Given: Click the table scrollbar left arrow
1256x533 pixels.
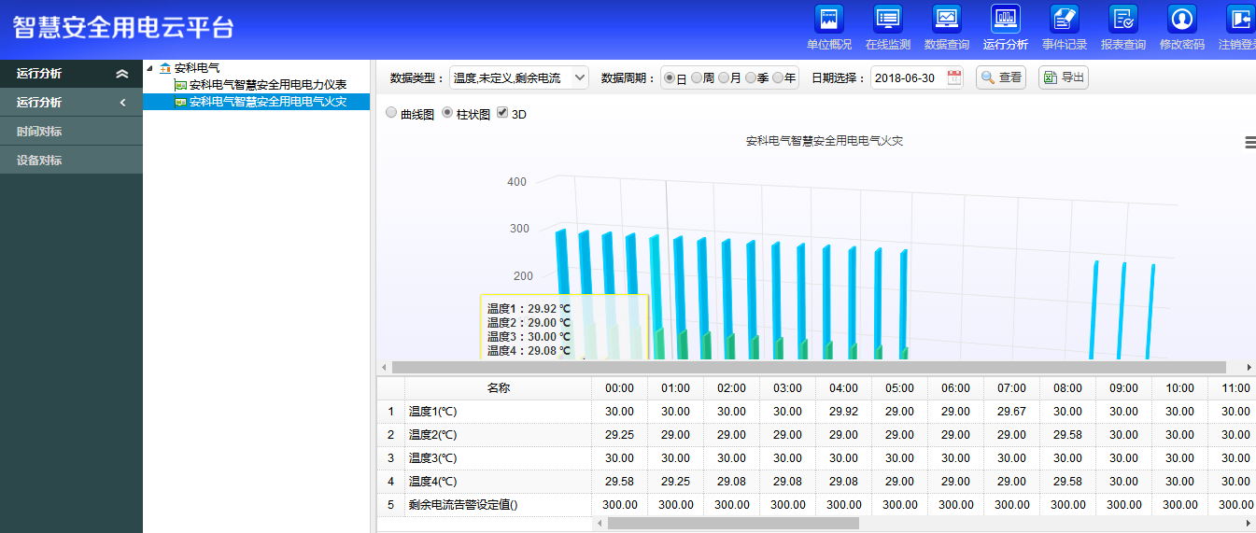Looking at the screenshot, I should (599, 524).
